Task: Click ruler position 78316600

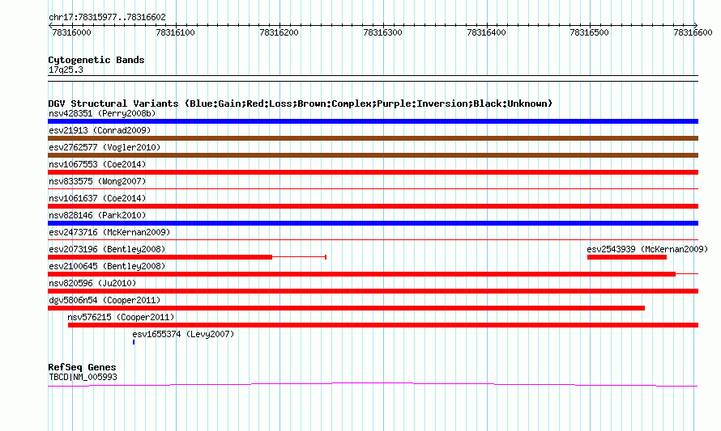Action: click(693, 32)
